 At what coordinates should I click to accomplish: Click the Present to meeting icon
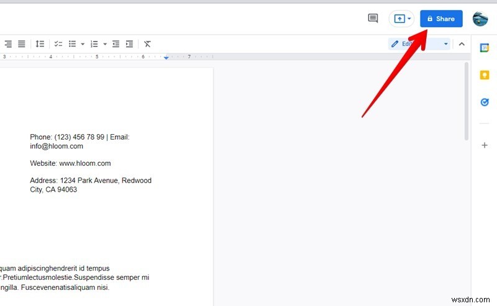tap(399, 19)
